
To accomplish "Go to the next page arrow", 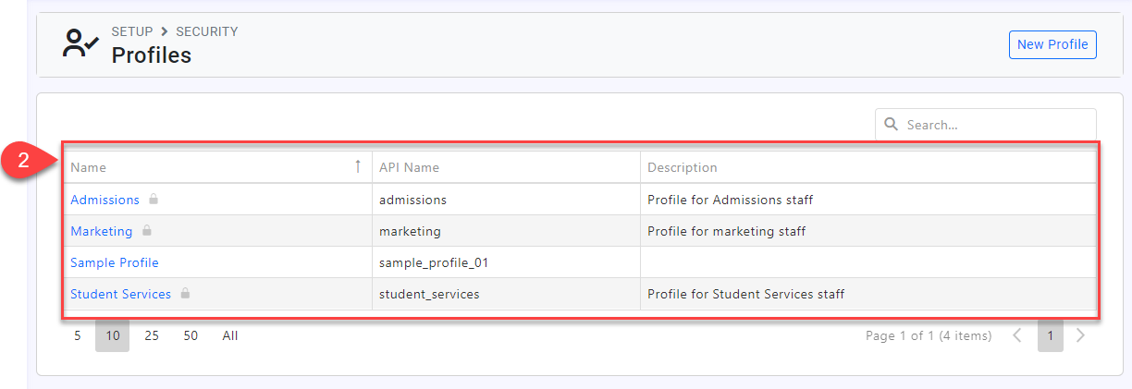I will 1080,335.
